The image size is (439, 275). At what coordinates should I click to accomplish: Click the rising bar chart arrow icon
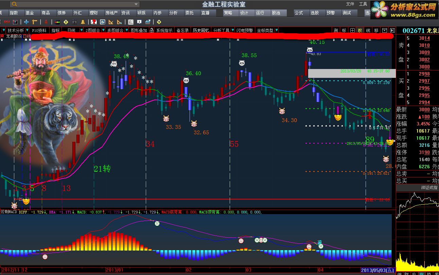[148, 22]
